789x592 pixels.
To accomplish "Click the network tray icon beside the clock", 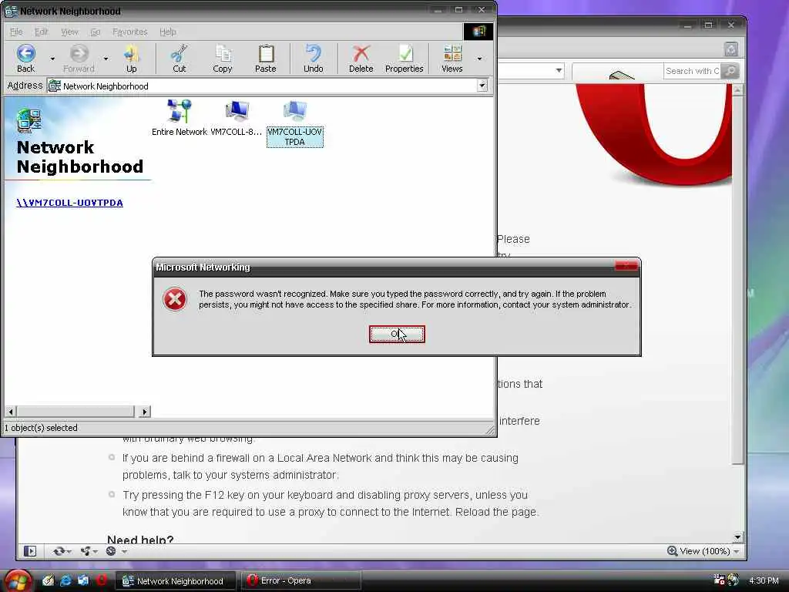I will [x=734, y=580].
